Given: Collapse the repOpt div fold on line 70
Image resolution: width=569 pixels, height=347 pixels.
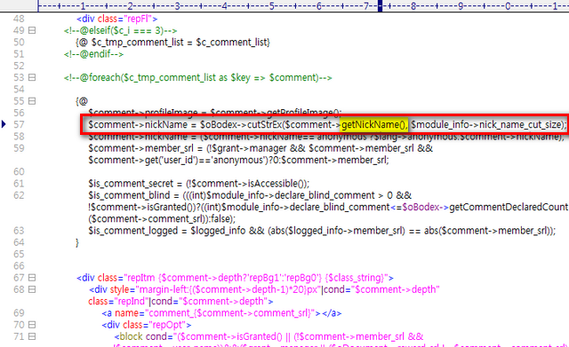Looking at the screenshot, I should [32, 325].
